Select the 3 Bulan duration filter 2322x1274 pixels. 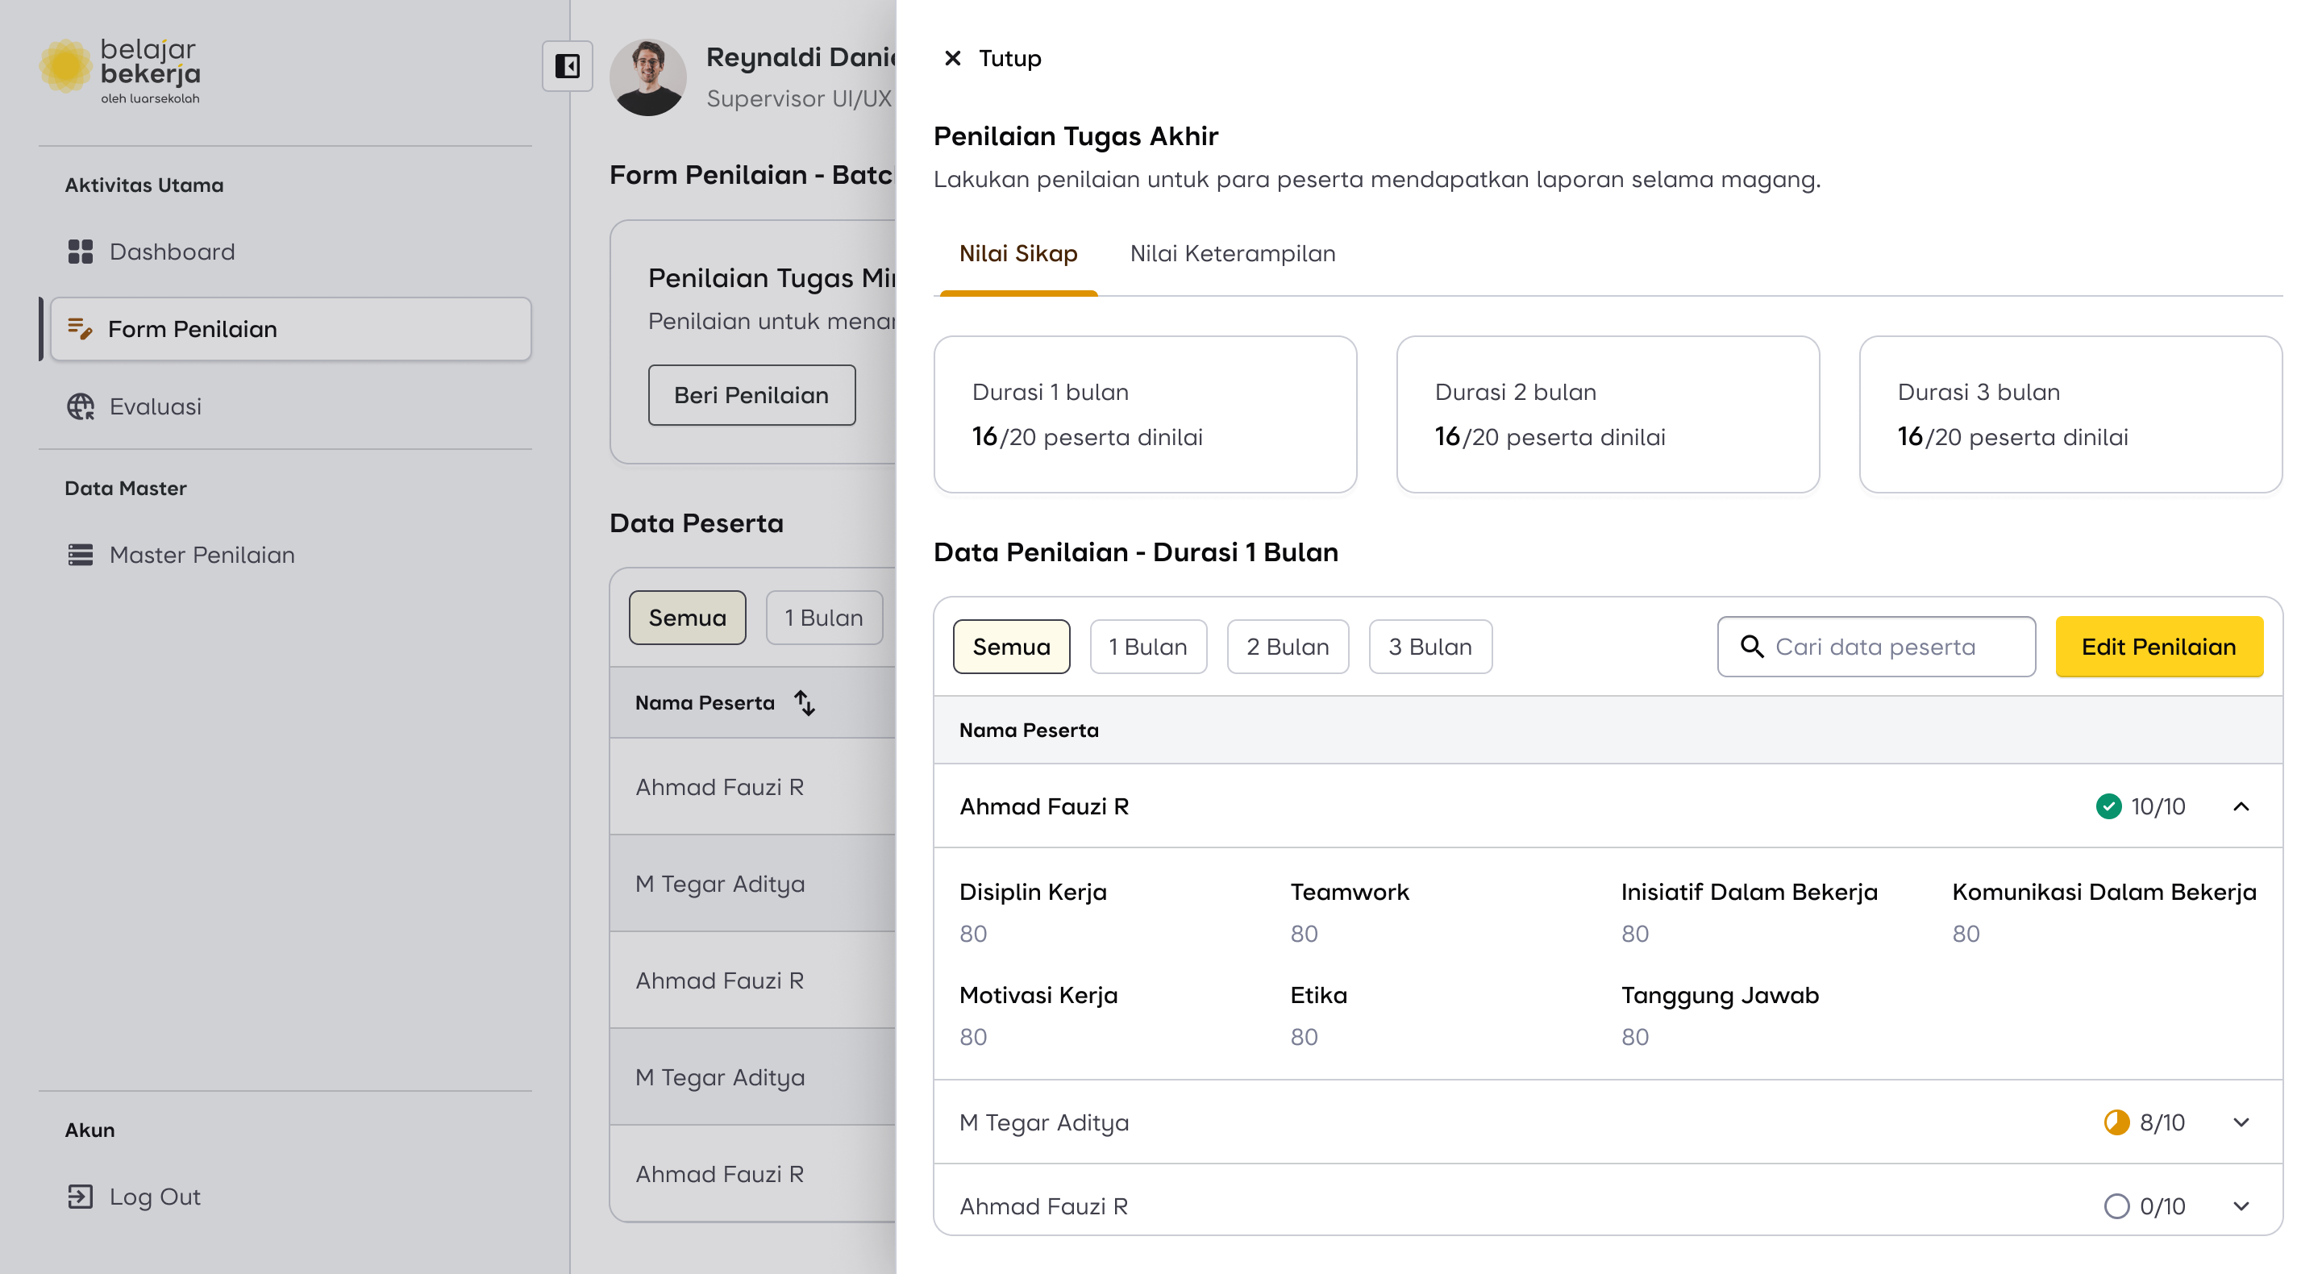tap(1429, 647)
